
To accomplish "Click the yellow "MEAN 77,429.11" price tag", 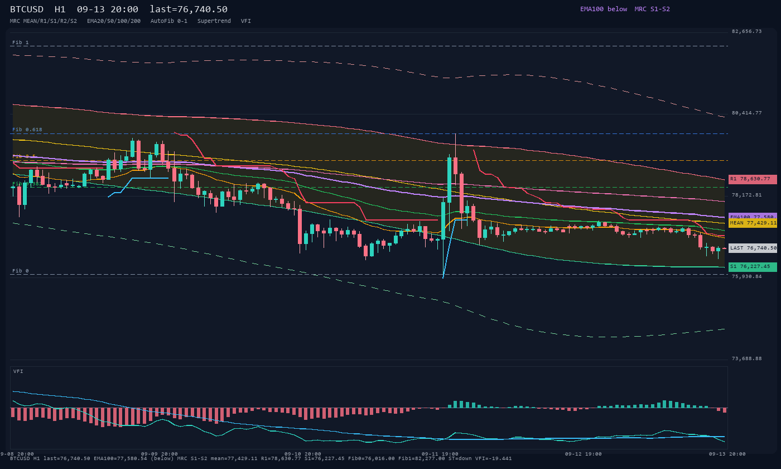I will coord(753,223).
